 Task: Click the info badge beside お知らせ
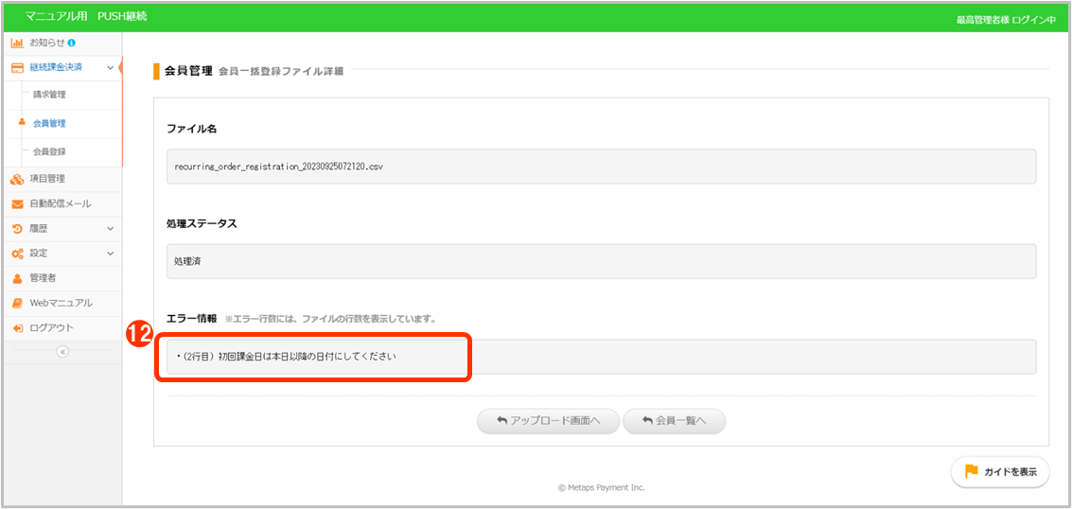(72, 44)
